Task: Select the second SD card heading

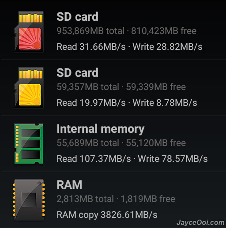Action: (77, 73)
